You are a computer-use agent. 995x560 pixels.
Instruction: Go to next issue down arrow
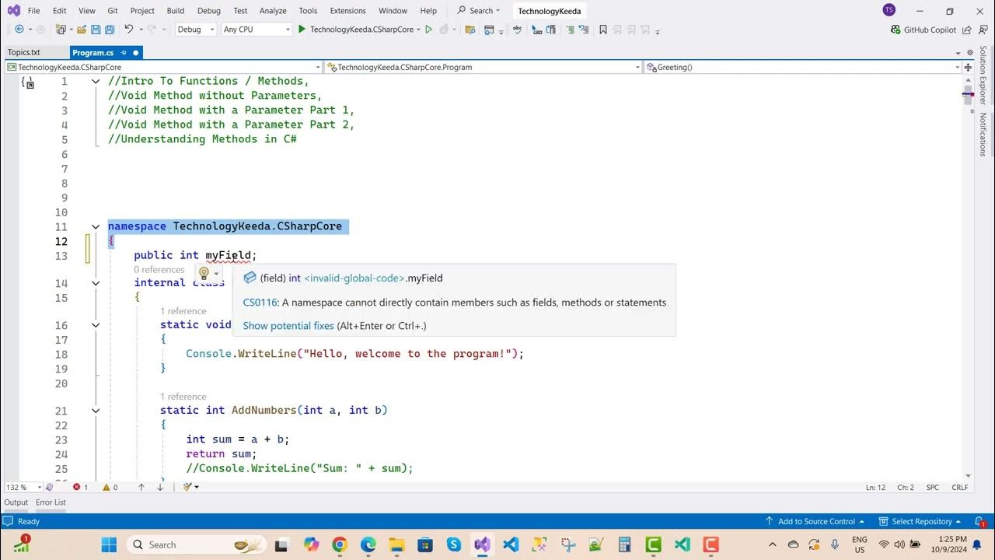160,487
